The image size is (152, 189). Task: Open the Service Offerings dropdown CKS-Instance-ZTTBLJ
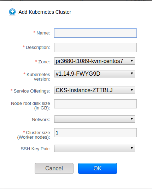point(94,90)
